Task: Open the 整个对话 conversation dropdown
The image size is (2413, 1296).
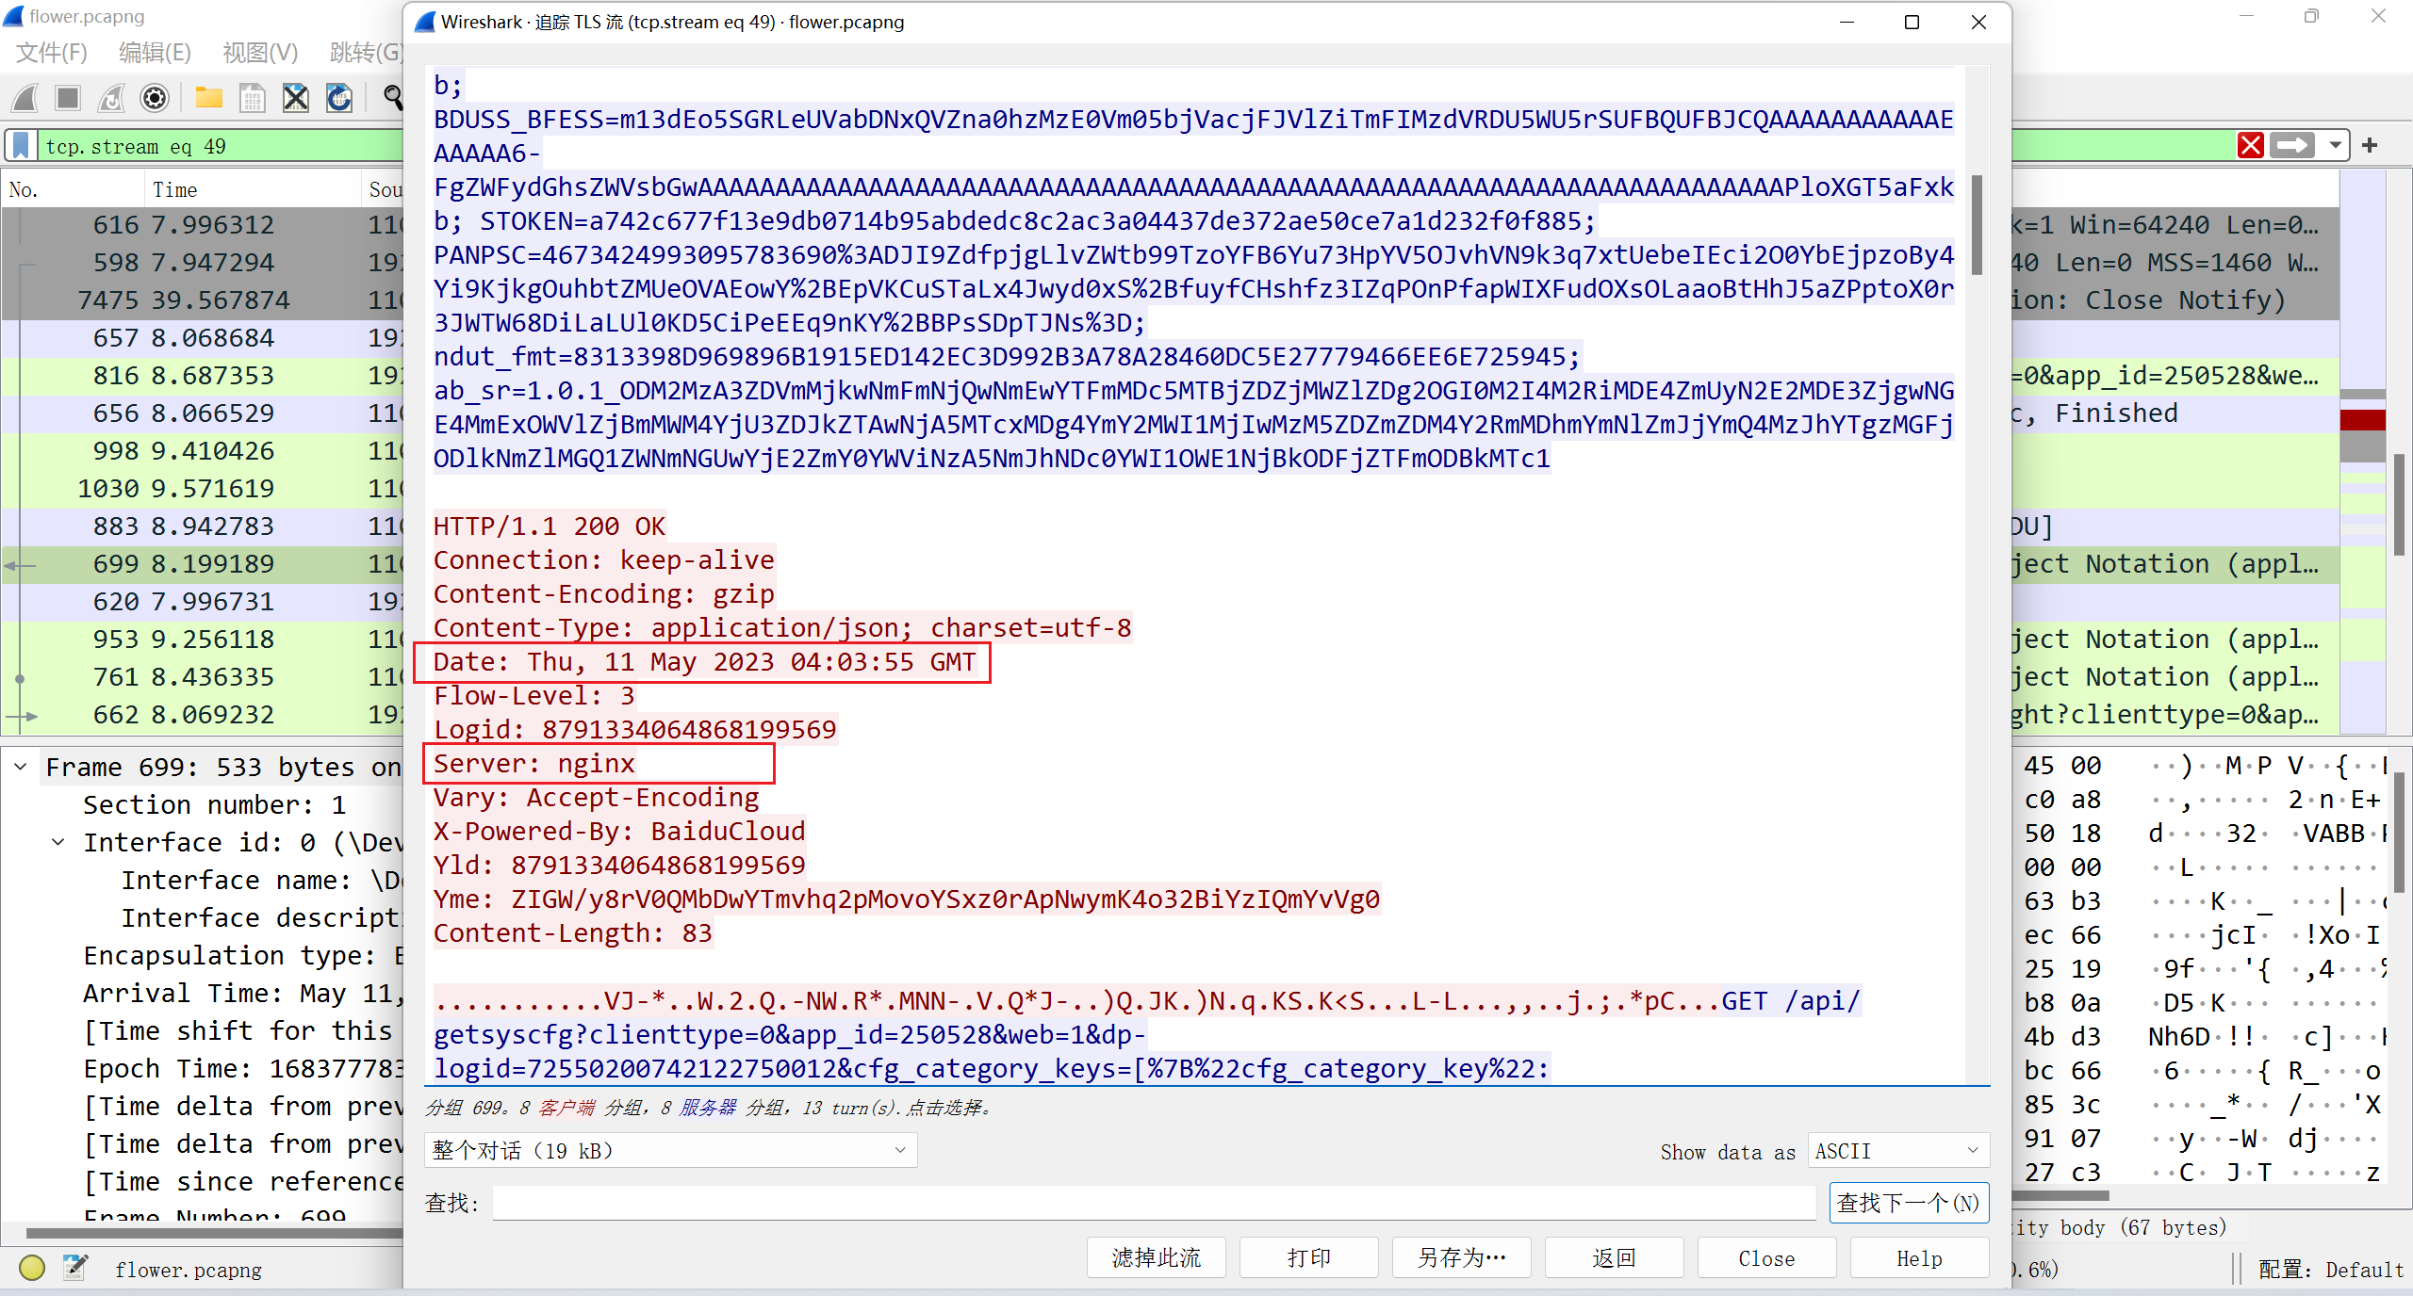Action: tap(669, 1151)
